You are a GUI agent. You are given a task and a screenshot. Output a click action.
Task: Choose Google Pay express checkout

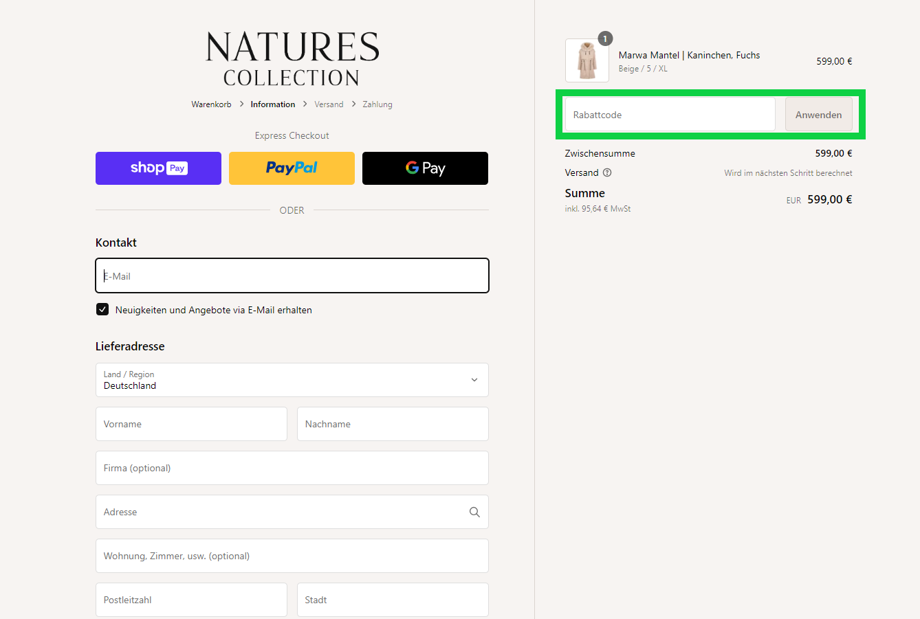pos(425,168)
